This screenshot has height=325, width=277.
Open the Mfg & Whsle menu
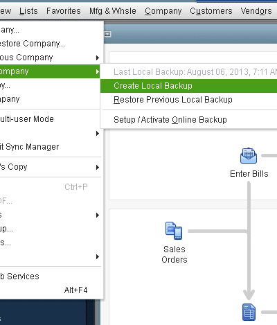(113, 11)
